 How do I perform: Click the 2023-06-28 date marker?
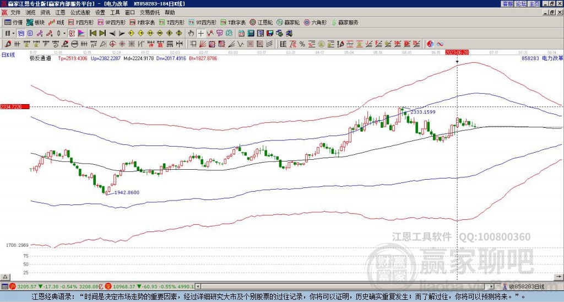(x=457, y=52)
